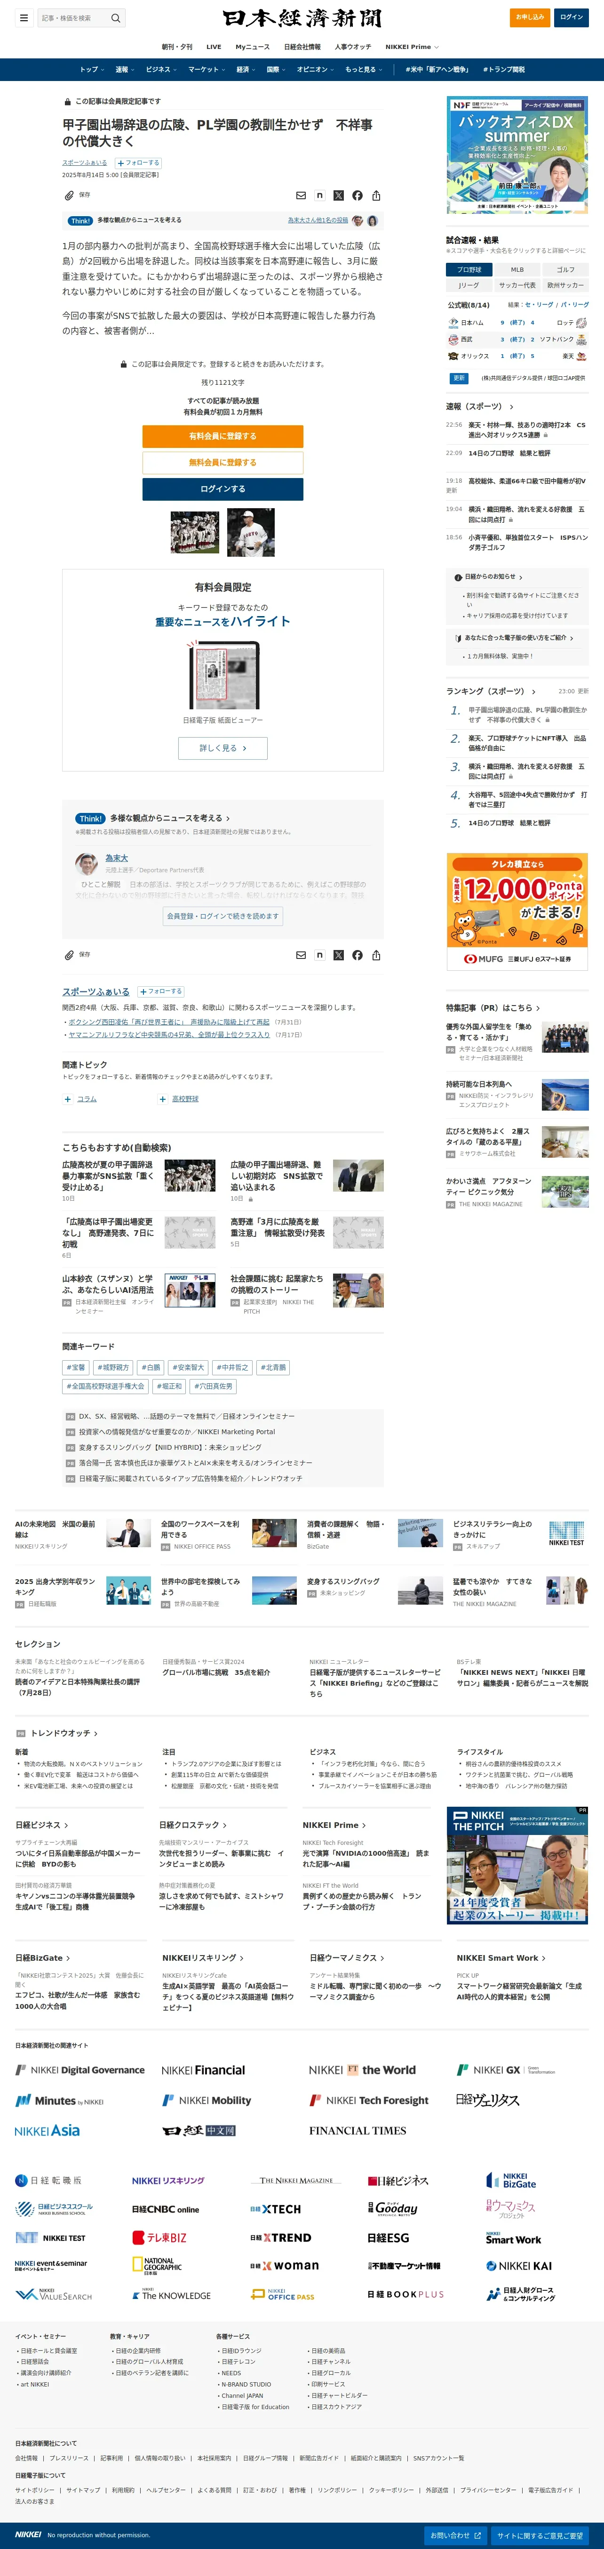Click the 日本経済新聞 masthead logo

pyautogui.click(x=302, y=19)
